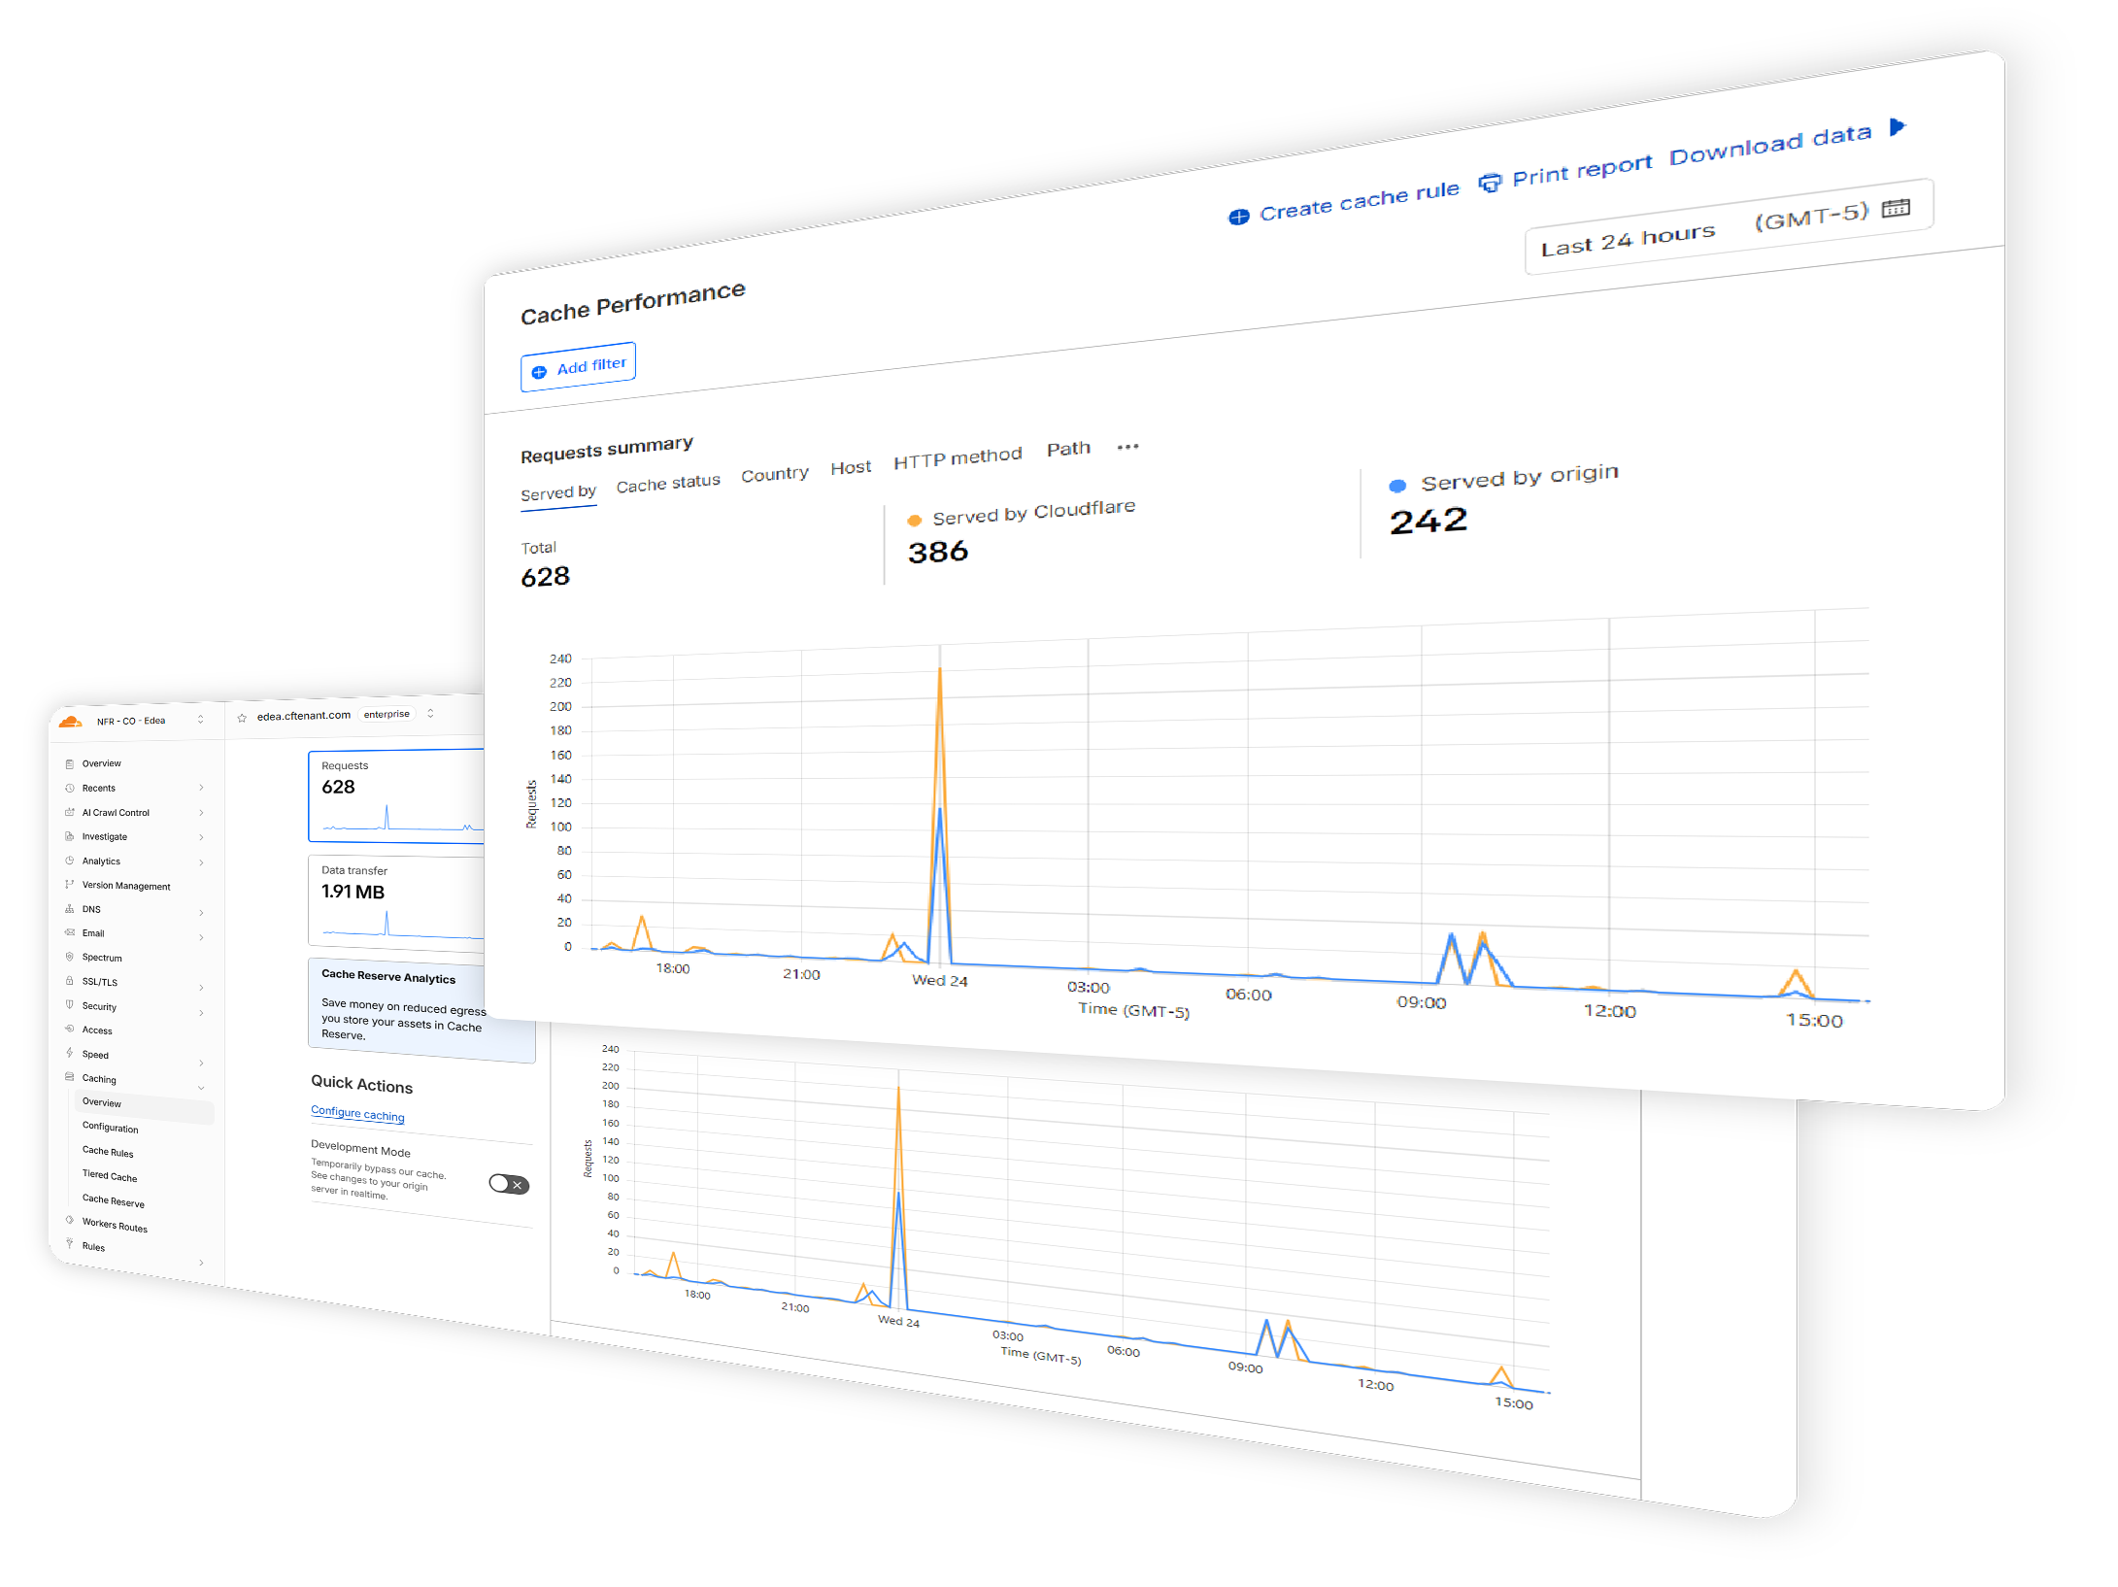Click the Security shield icon
Image resolution: width=2118 pixels, height=1587 pixels.
pos(69,1005)
